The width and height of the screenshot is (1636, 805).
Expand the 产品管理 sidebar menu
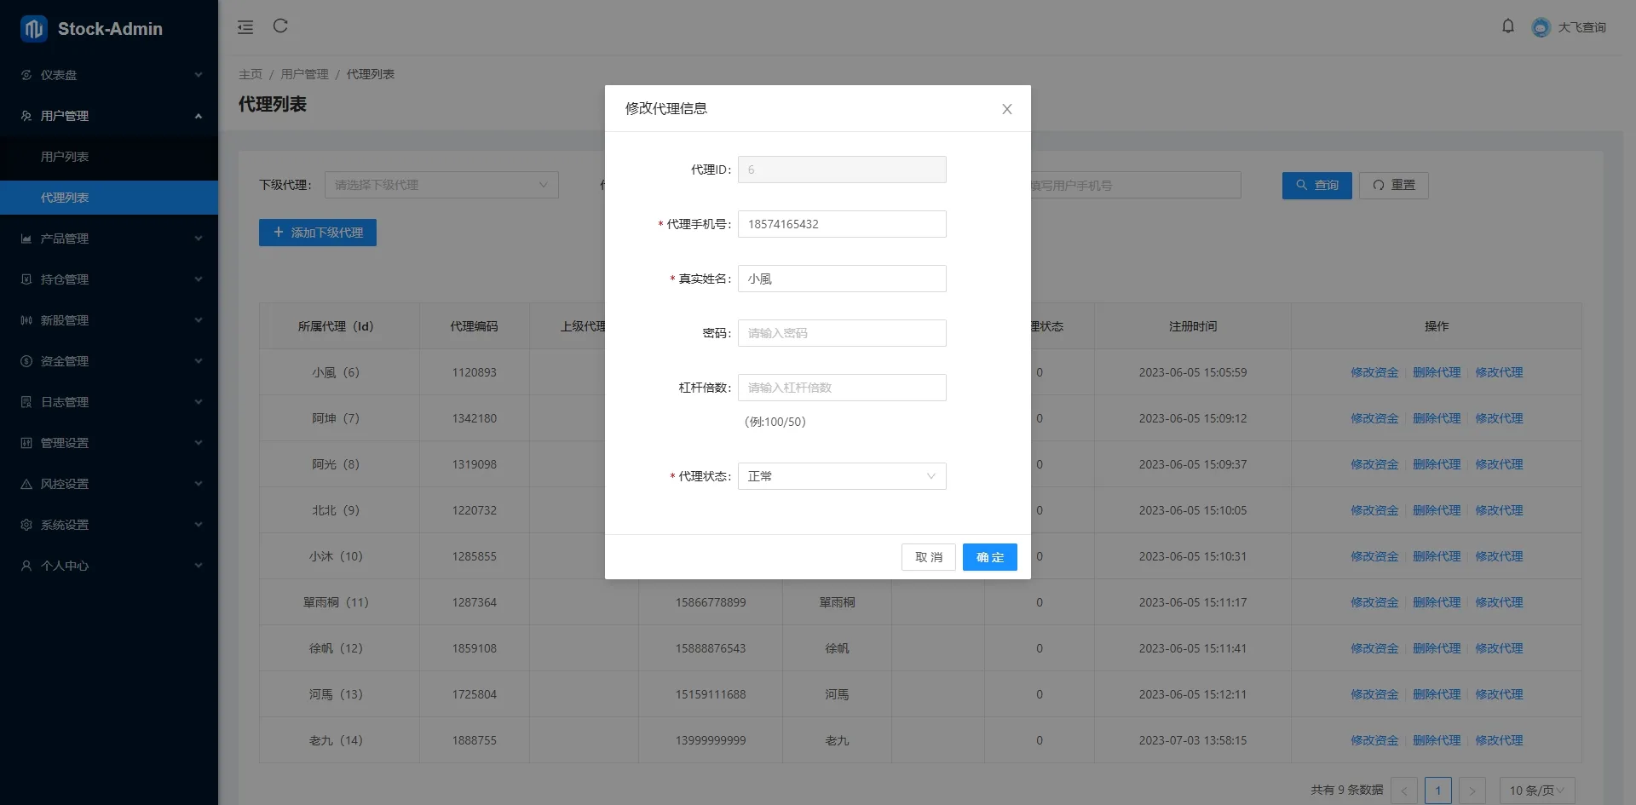109,239
